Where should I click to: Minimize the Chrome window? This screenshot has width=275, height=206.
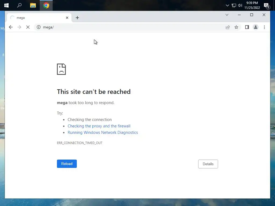[x=239, y=15]
